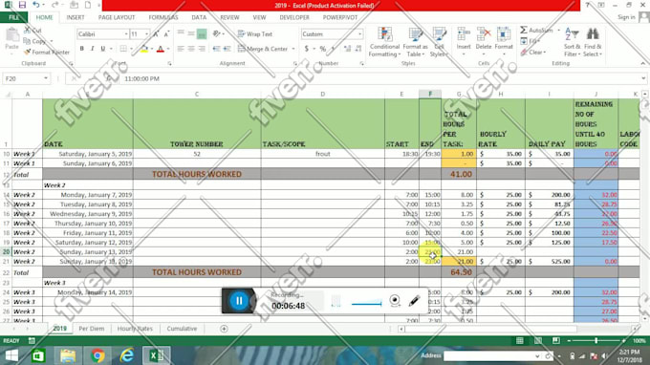Add a new sheet with plus button
650x365 pixels.
(x=224, y=329)
